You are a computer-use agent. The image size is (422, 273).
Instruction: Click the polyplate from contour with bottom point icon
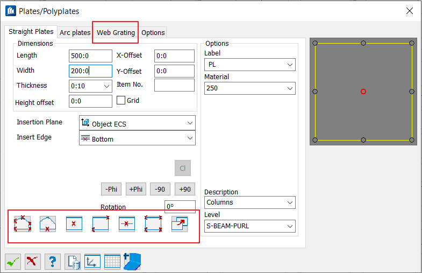tap(48, 223)
